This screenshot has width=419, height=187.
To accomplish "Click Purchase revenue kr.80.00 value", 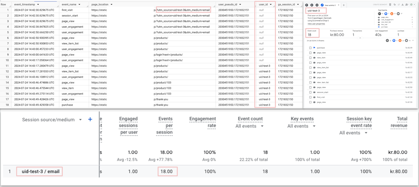I will point(337,34).
